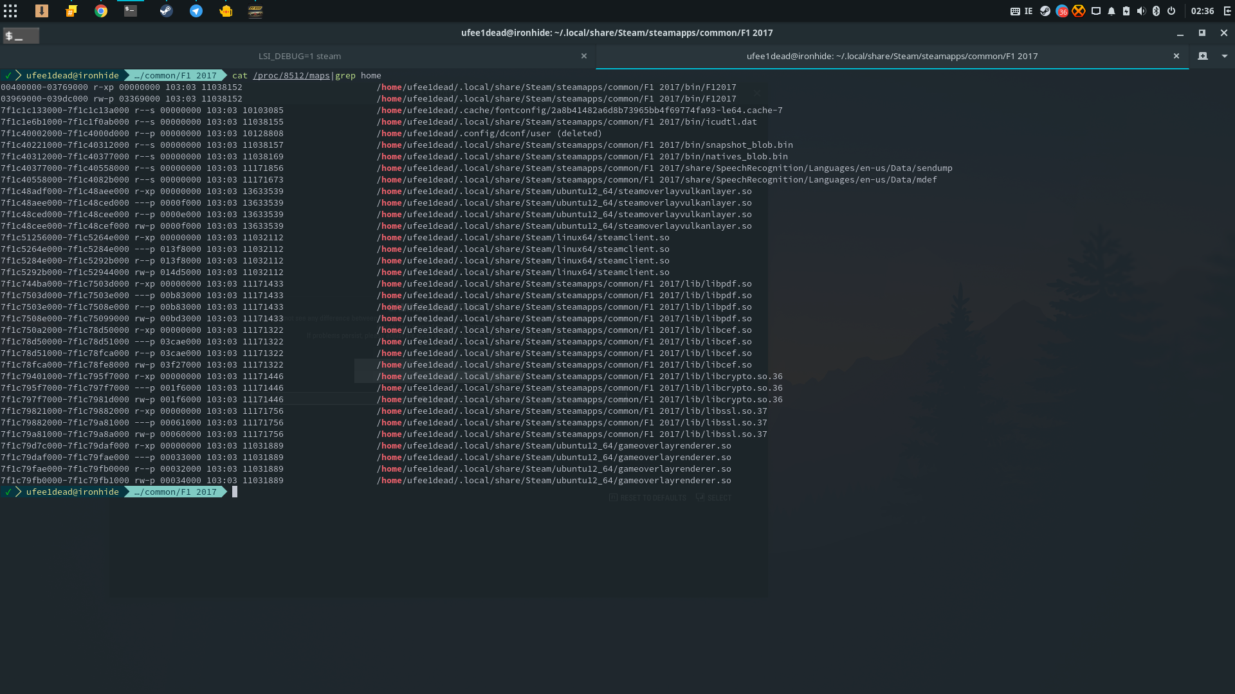This screenshot has height=694, width=1235.
Task: Open Bluetooth settings from tray
Action: (1156, 11)
